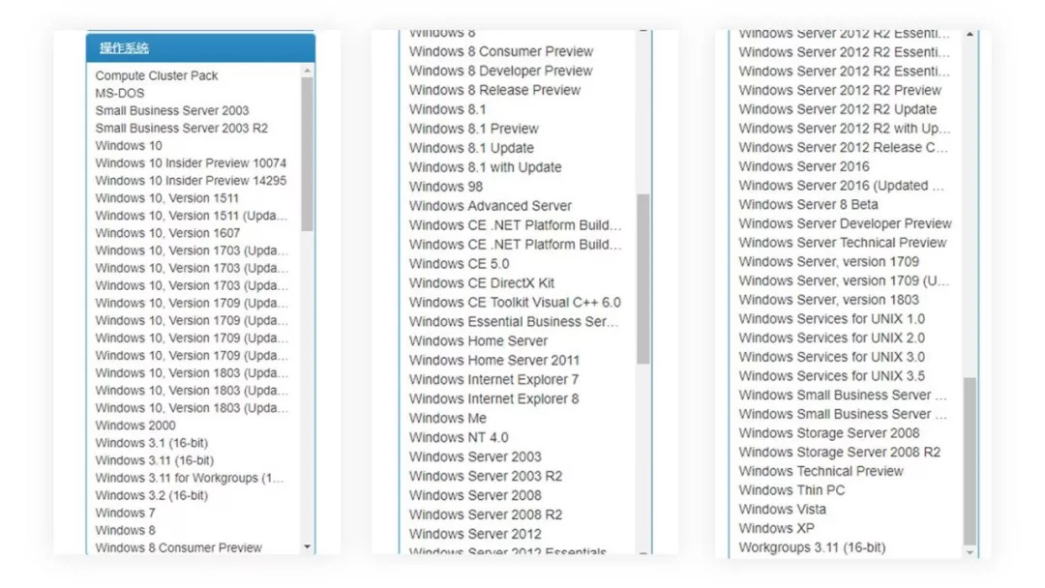Pick "Windows 10 Insider Preview 10074"
This screenshot has width=1045, height=588.
point(191,163)
